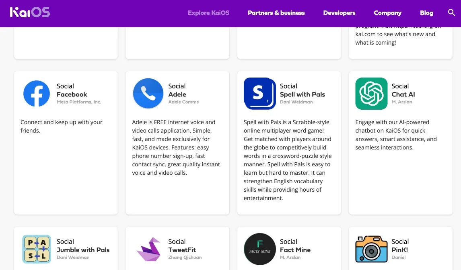This screenshot has height=270, width=461.
Task: Open the search magnifier icon
Action: coord(451,13)
